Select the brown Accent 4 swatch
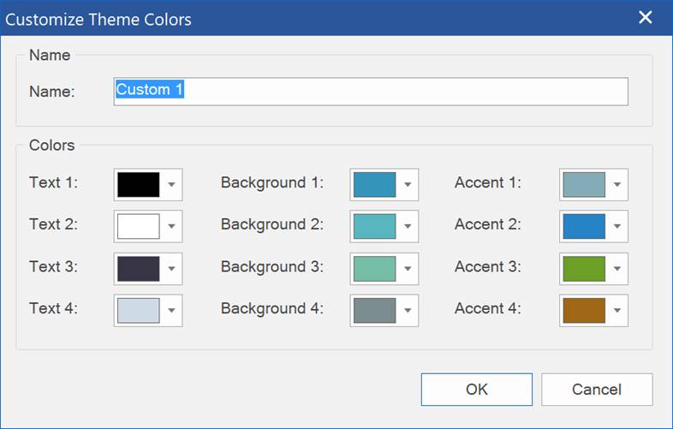This screenshot has height=429, width=673. tap(584, 311)
